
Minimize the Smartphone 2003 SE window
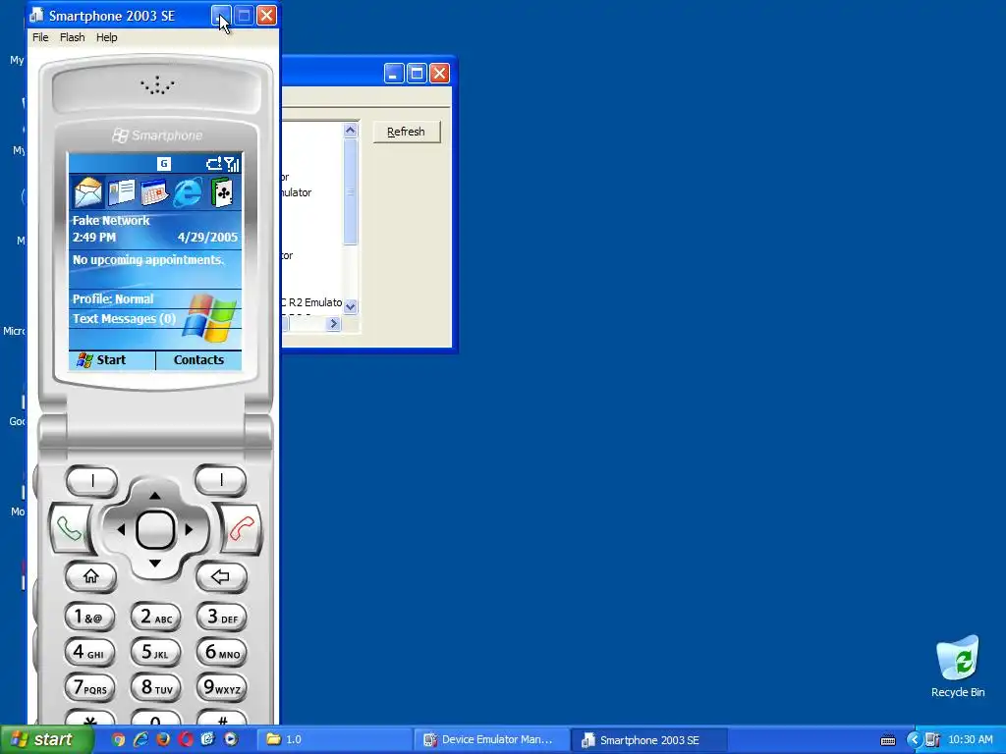[x=221, y=15]
